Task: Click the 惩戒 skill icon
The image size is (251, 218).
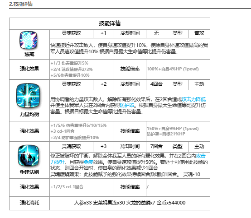Action: click(29, 40)
